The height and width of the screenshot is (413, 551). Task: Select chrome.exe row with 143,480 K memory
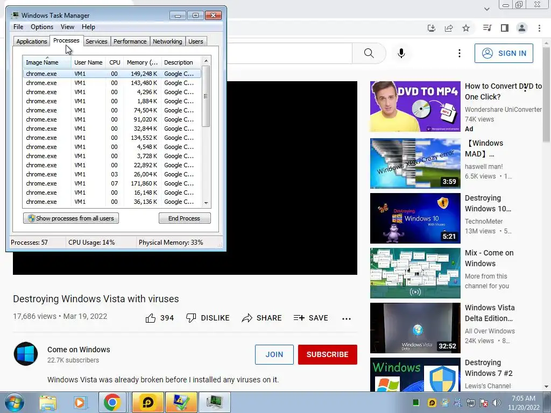pos(112,83)
